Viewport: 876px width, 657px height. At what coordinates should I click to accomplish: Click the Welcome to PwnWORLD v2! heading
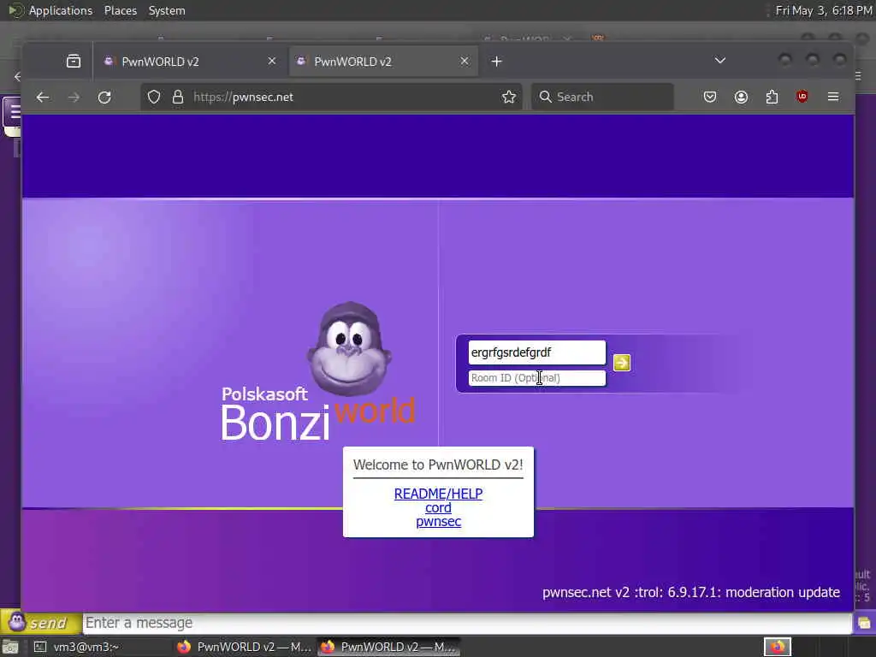[439, 465]
